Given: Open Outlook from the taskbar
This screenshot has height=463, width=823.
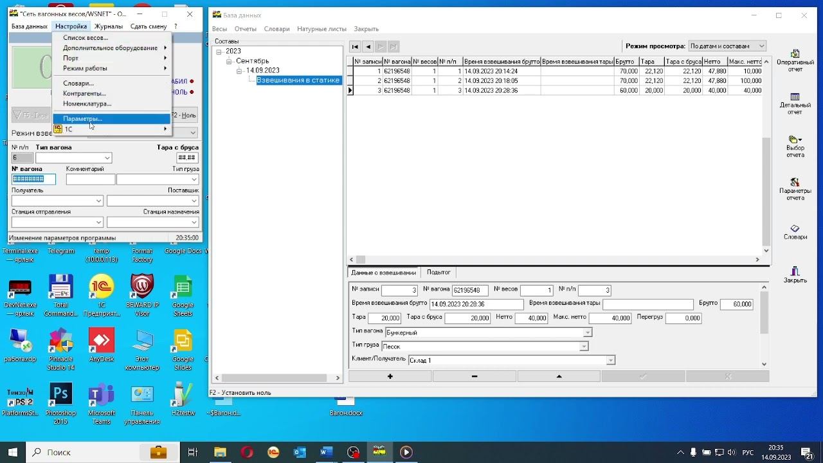Looking at the screenshot, I should [x=300, y=452].
